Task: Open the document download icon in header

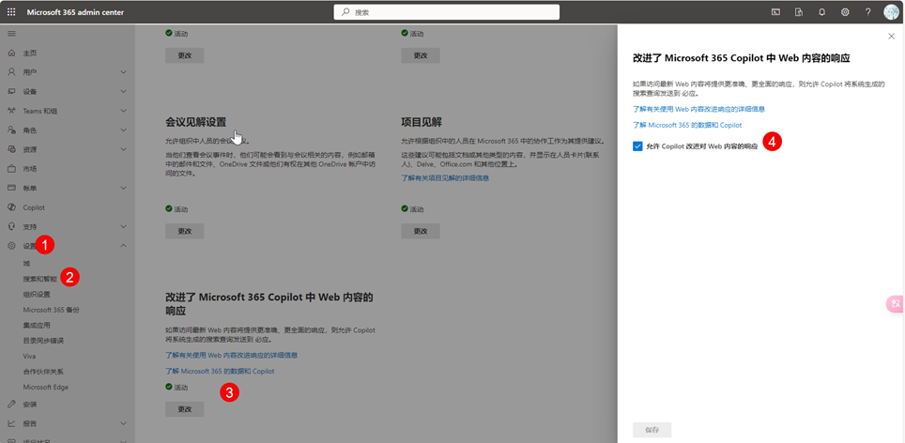Action: click(799, 12)
